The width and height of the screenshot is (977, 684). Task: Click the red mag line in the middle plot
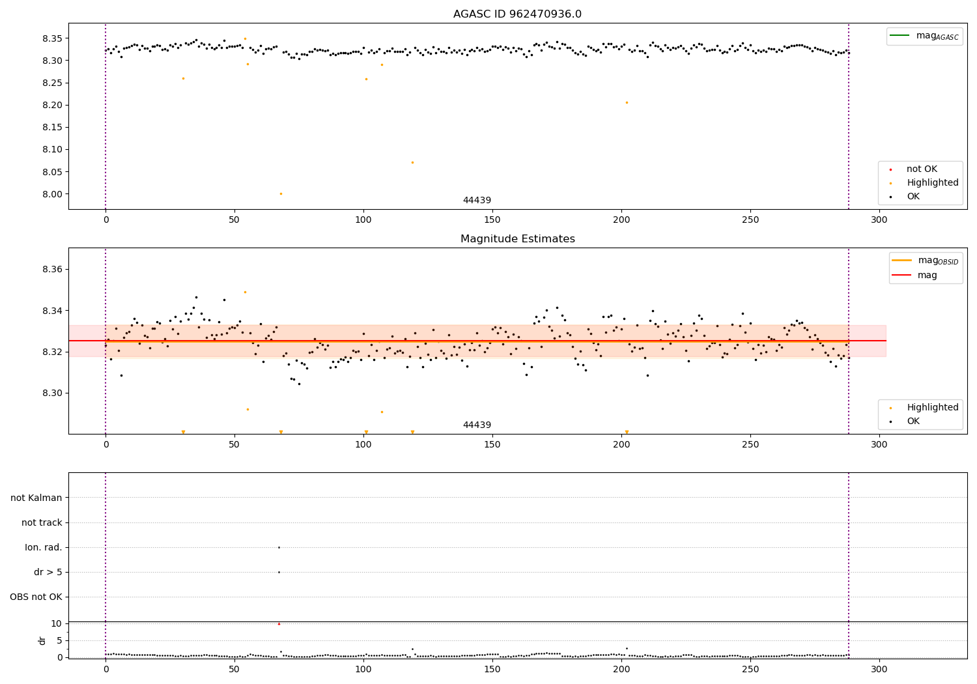[x=477, y=341]
